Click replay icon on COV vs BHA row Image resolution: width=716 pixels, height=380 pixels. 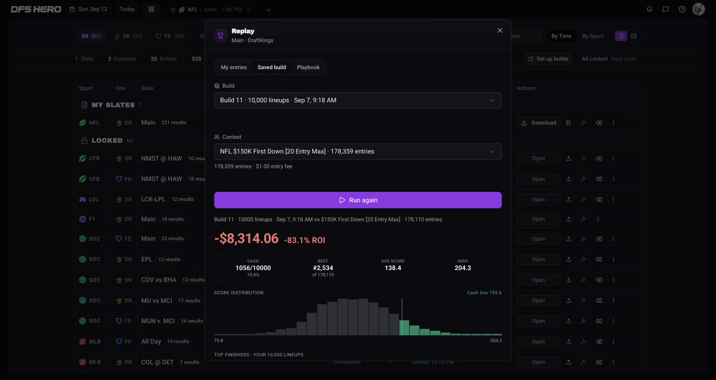click(x=599, y=280)
